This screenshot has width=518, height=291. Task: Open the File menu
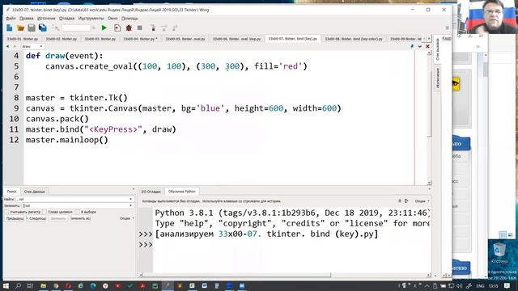point(11,19)
